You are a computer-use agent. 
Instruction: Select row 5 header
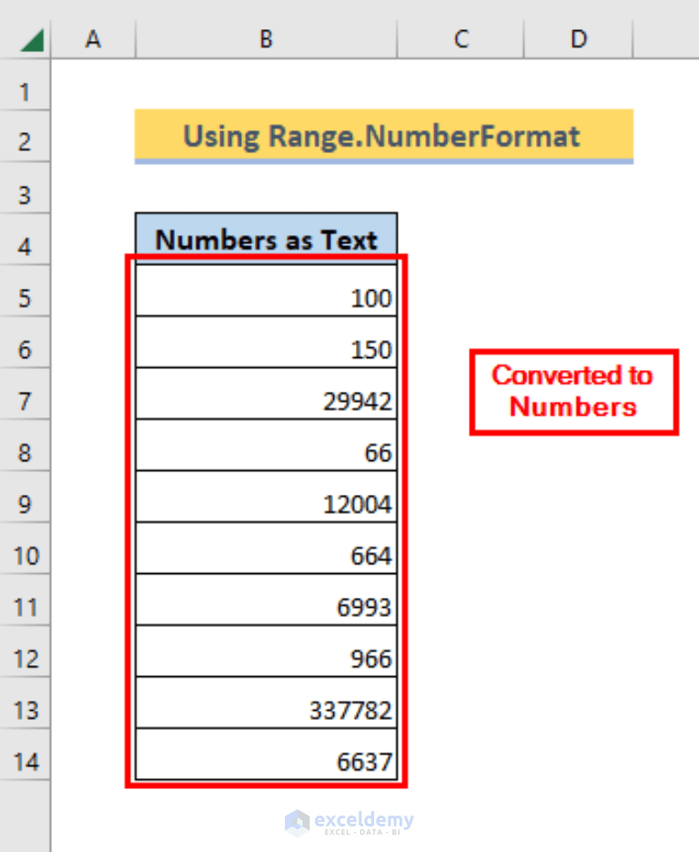25,292
